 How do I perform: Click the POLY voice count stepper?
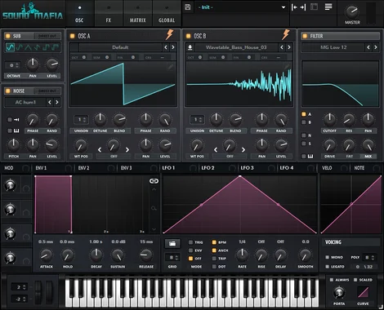click(x=369, y=257)
